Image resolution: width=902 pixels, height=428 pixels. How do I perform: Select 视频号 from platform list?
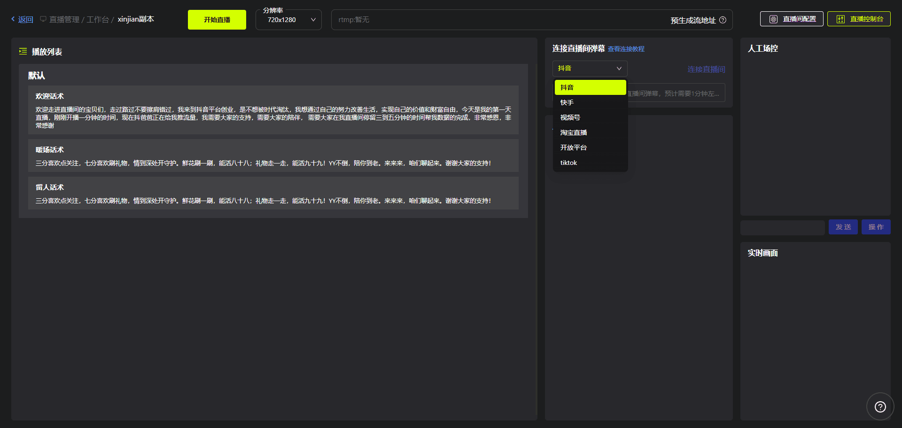click(x=591, y=117)
